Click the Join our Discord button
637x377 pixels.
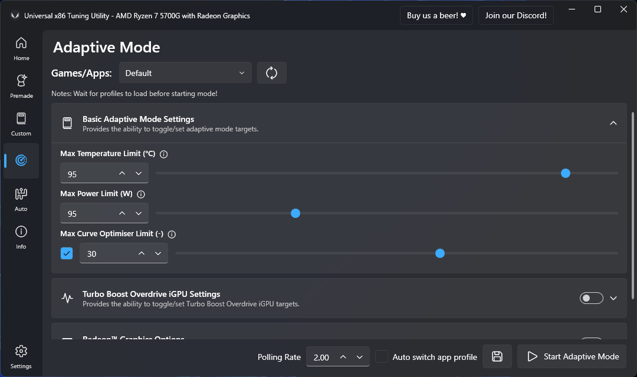point(516,15)
